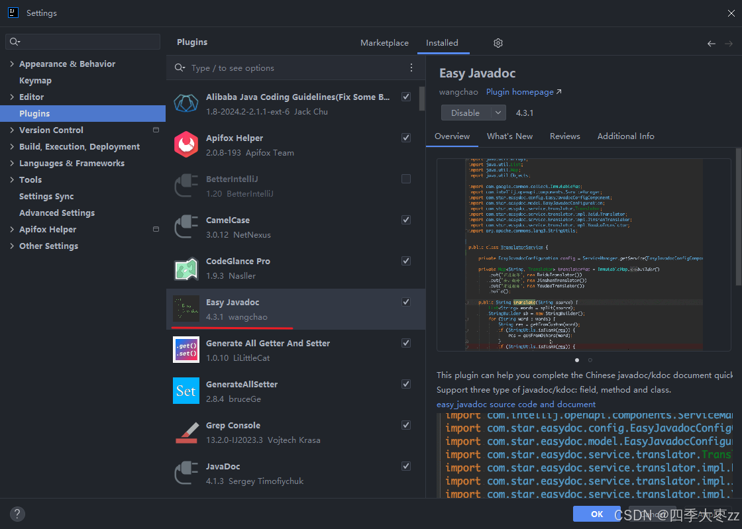Viewport: 742px width, 529px height.
Task: Click the CodeGlance Pro map icon
Action: [x=186, y=269]
